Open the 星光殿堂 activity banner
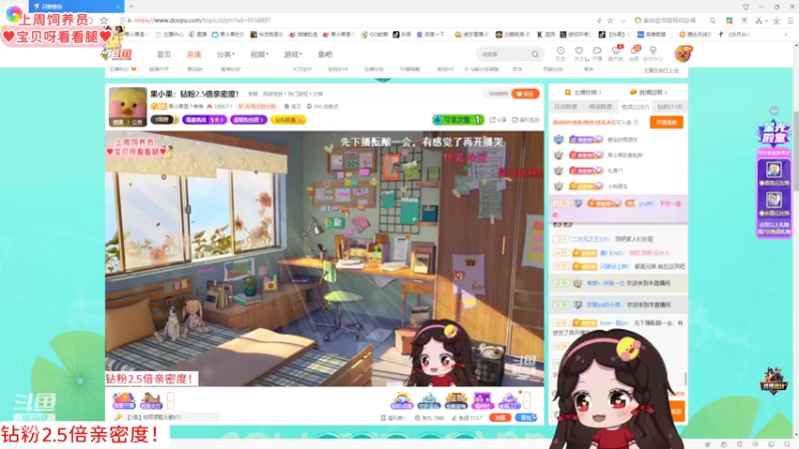Screen dimensions: 799x449 773,135
